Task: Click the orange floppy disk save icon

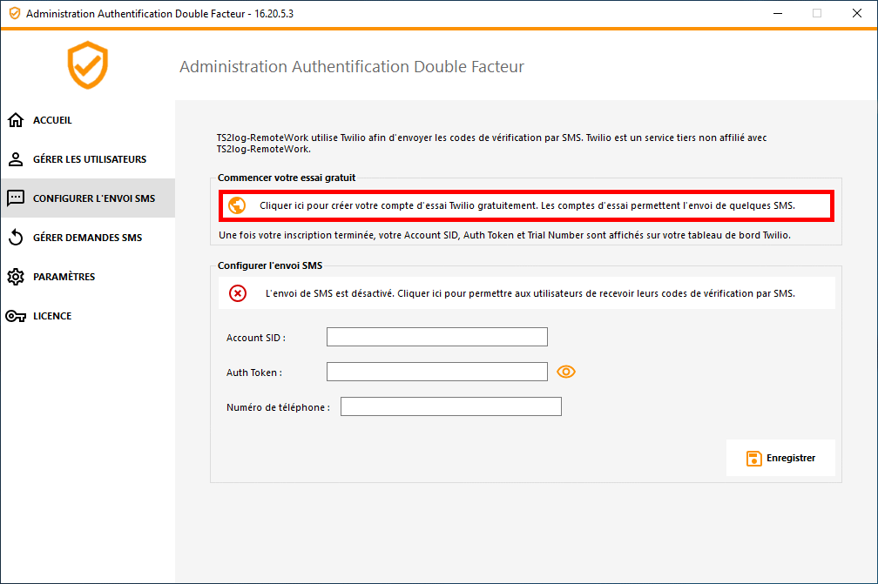Action: click(753, 458)
